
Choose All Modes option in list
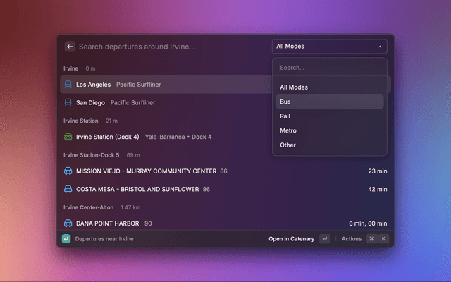click(x=329, y=87)
